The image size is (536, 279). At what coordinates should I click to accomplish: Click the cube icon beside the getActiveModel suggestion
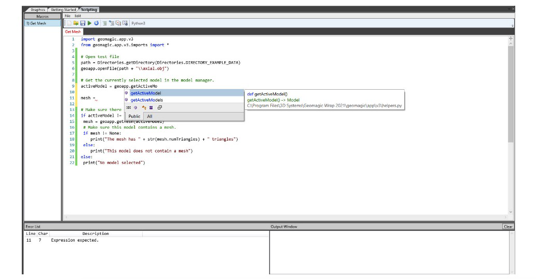click(x=127, y=93)
